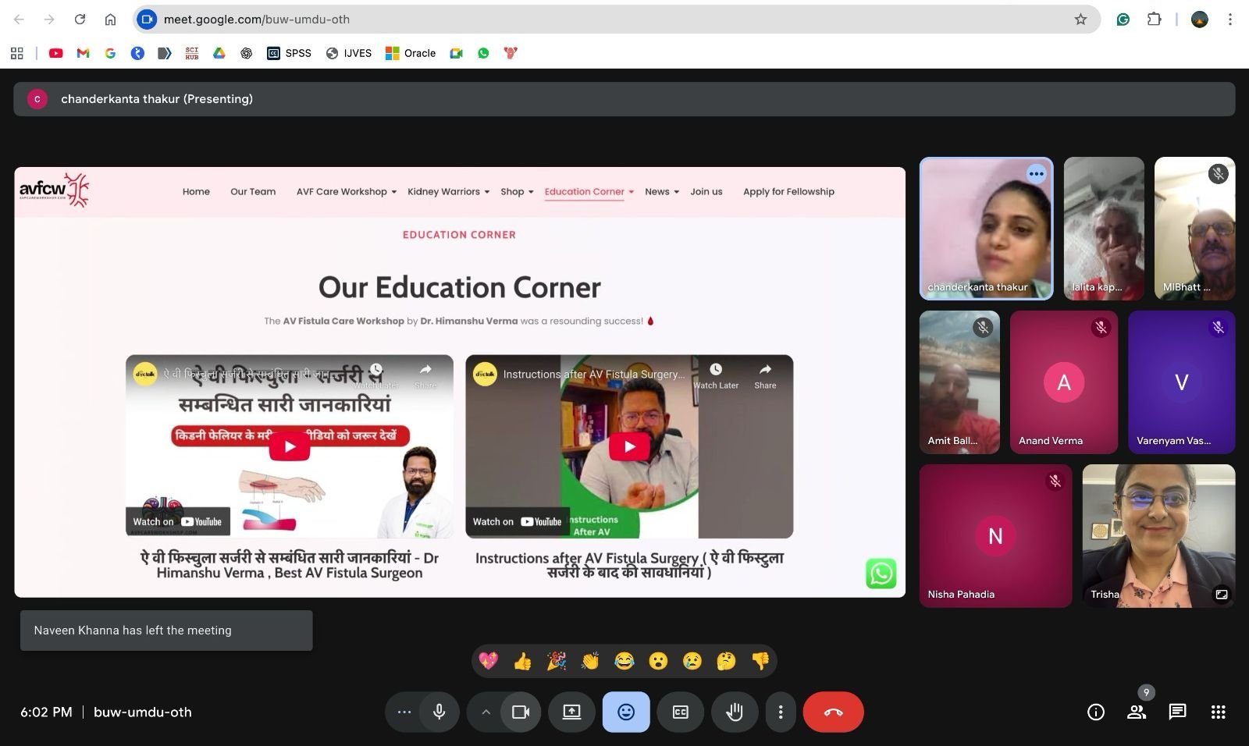1249x746 pixels.
Task: Click the Apply for Fellowship link
Action: 788,192
